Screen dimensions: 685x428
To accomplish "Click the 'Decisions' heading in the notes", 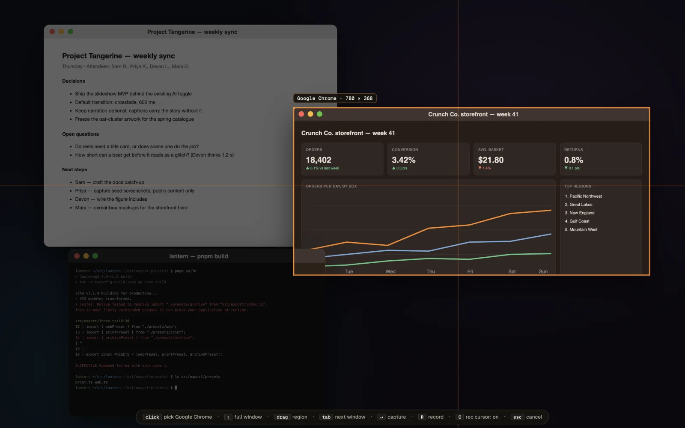I will (74, 81).
